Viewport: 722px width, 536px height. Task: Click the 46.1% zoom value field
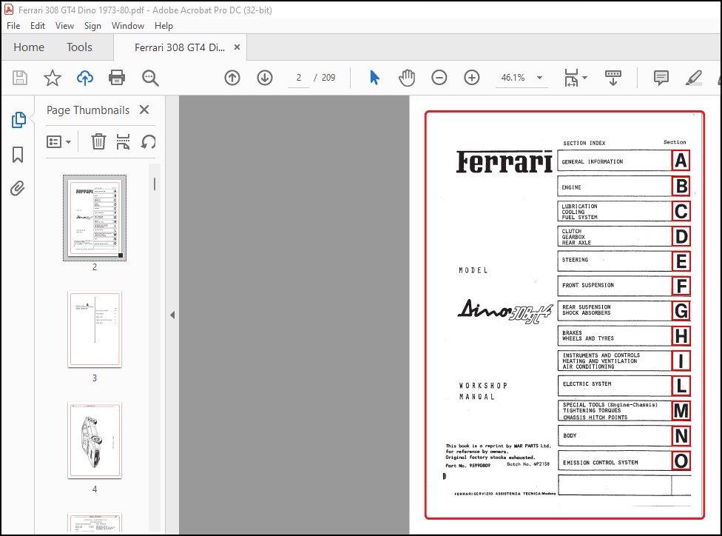coord(513,78)
